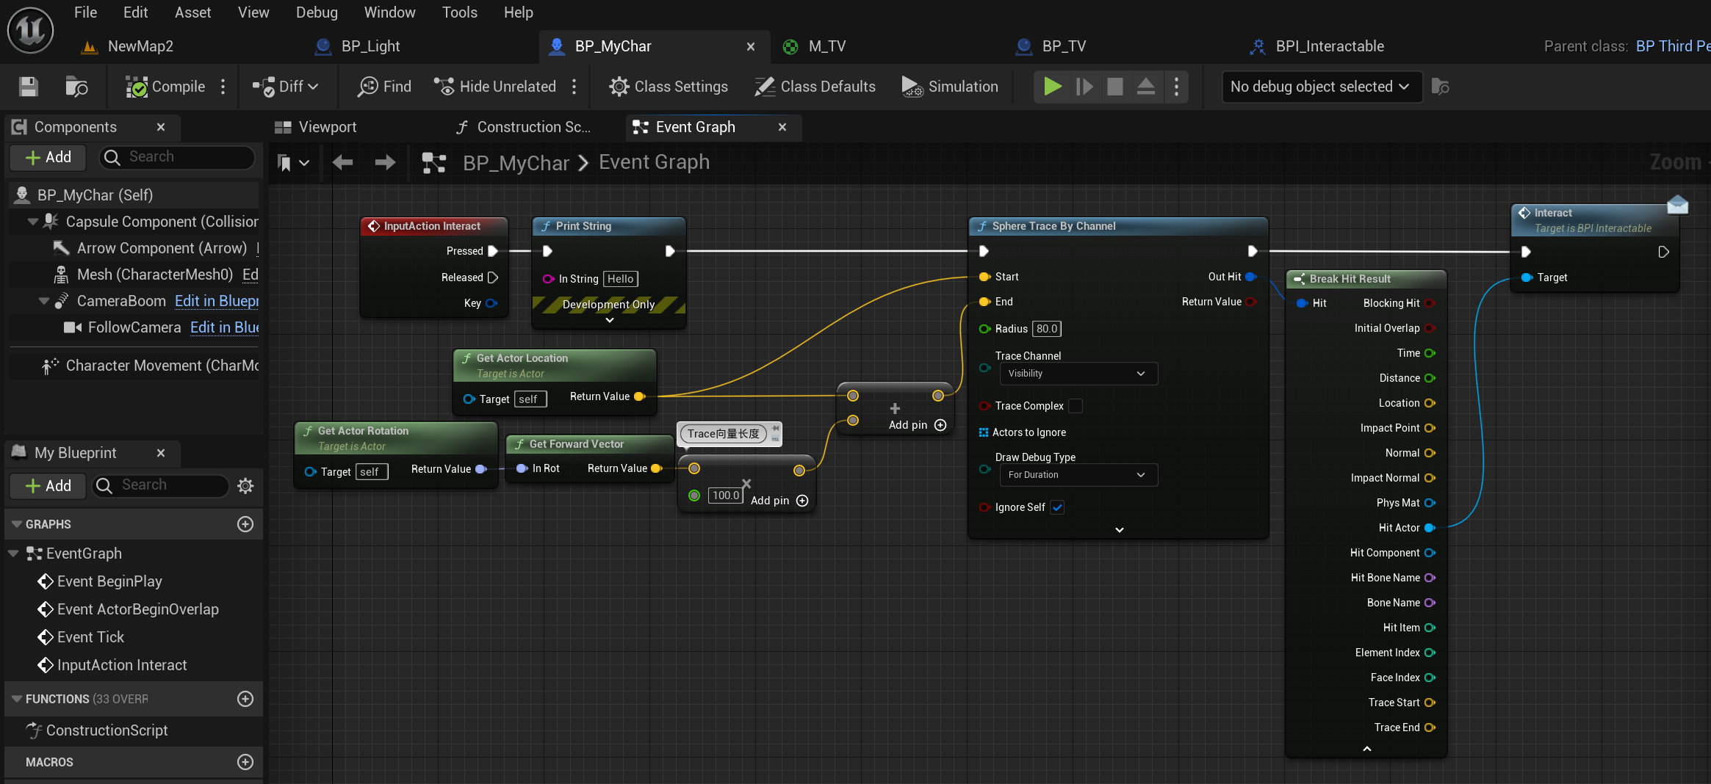Toggle the Trace Complex checkbox
Screen dimensions: 1711x784
1076,406
